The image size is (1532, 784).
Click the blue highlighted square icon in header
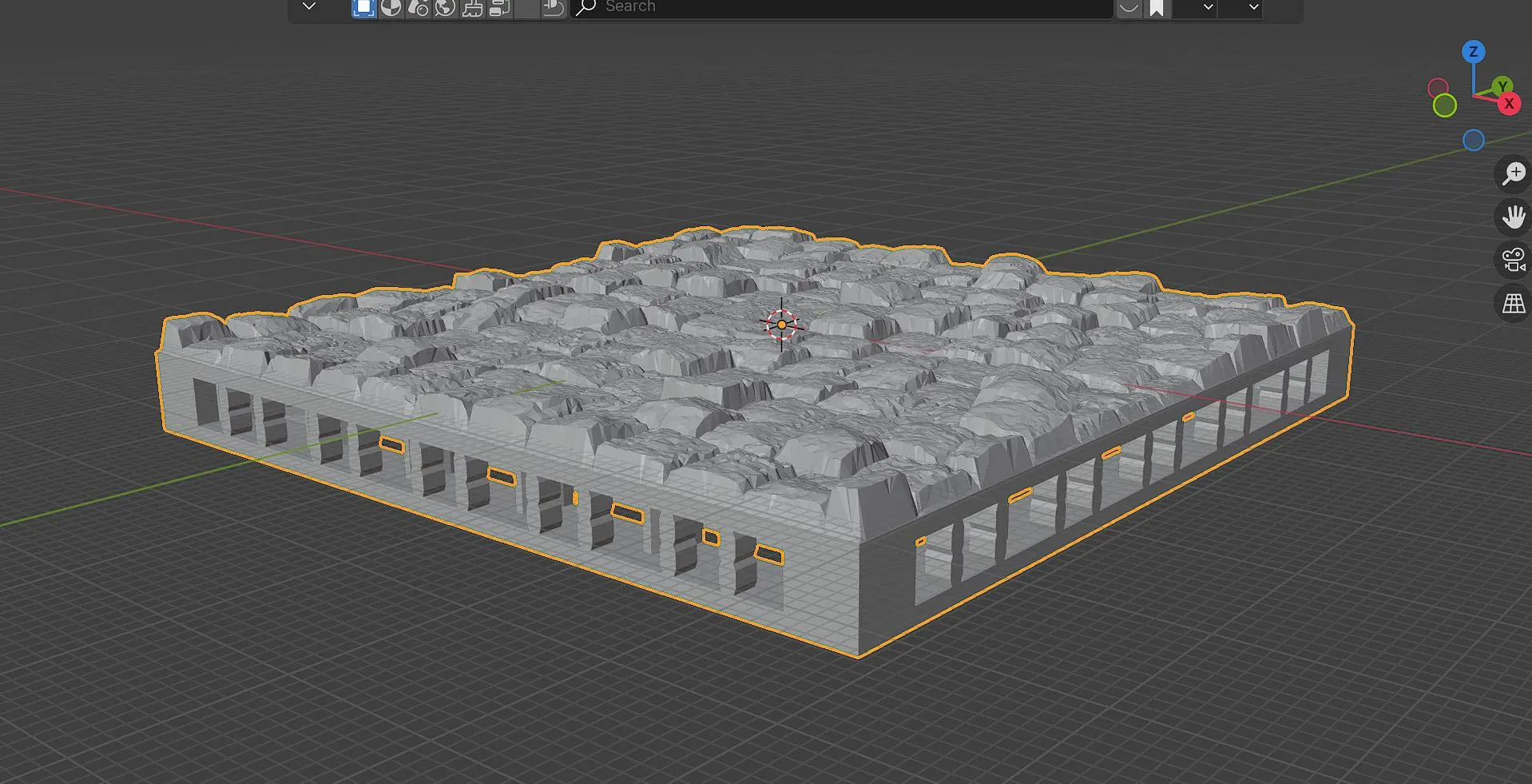(363, 8)
